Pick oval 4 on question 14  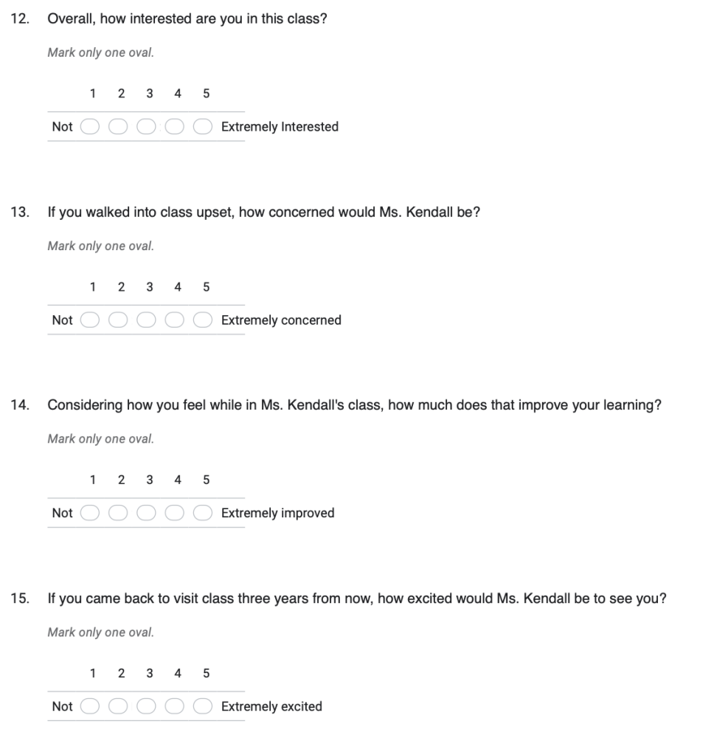tap(175, 513)
